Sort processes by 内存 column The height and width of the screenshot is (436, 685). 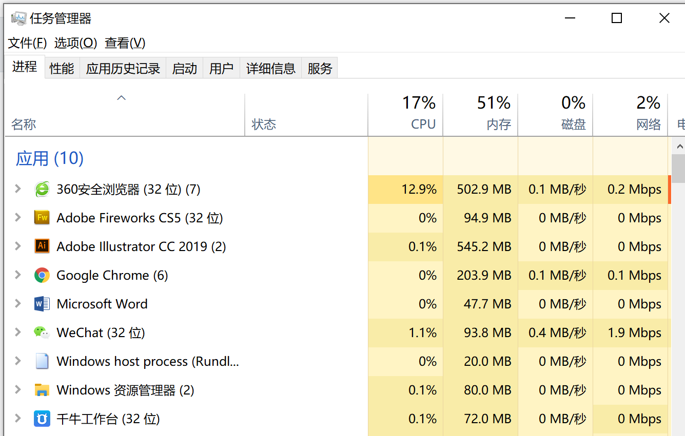480,115
